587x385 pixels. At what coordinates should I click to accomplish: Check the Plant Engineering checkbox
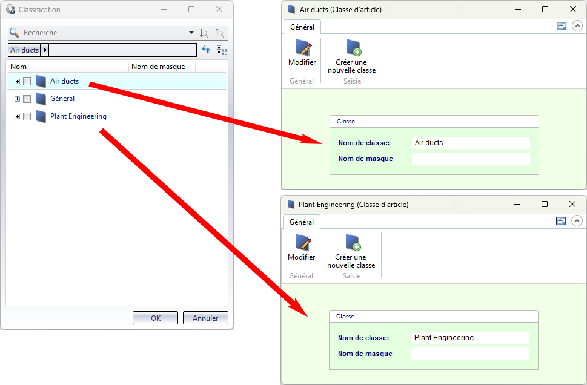click(x=27, y=116)
